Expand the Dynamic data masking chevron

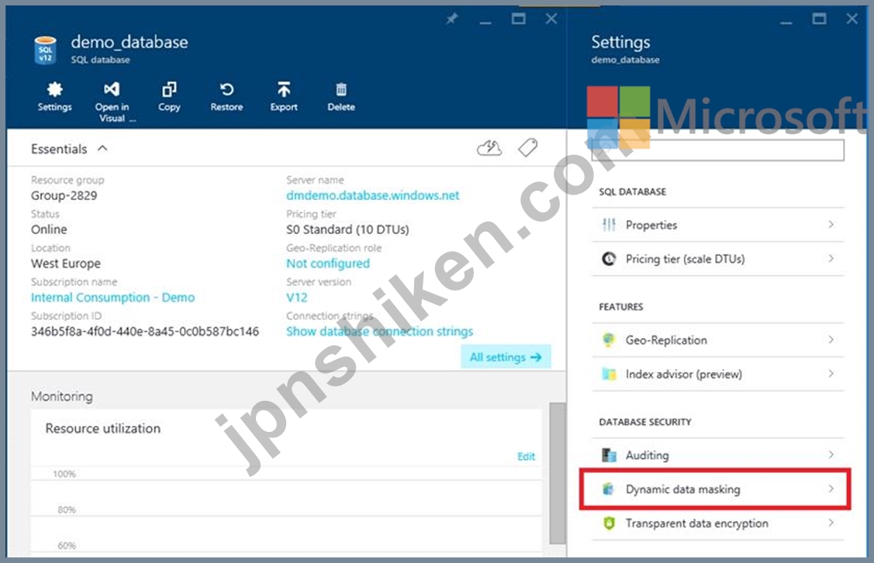[x=831, y=489]
